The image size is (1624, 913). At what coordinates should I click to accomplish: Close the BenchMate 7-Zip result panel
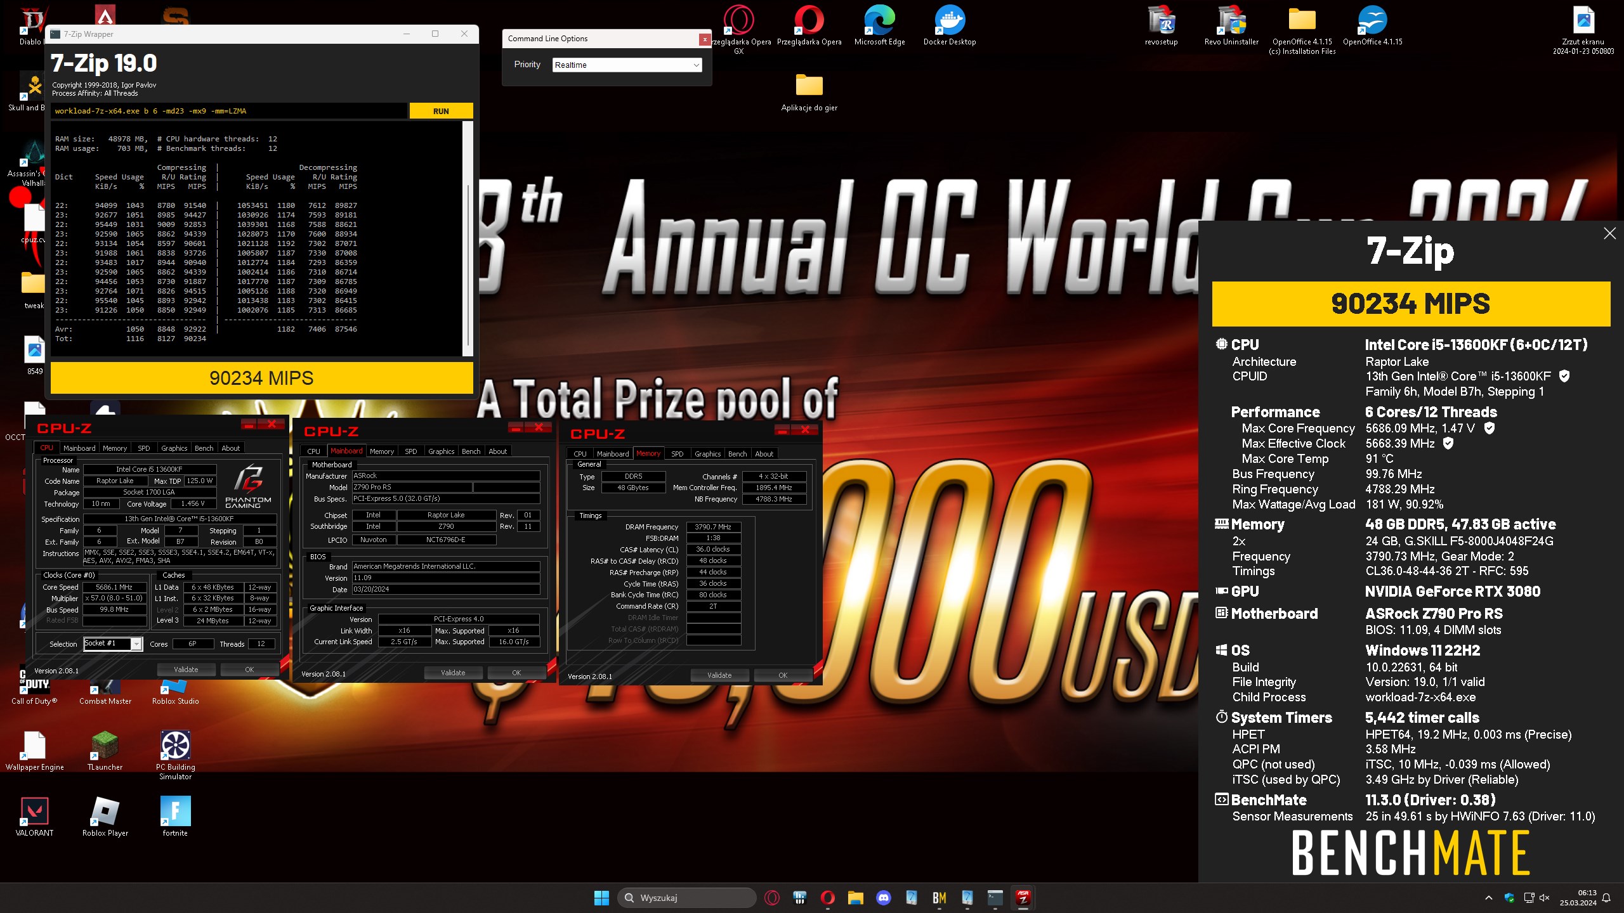click(1609, 233)
